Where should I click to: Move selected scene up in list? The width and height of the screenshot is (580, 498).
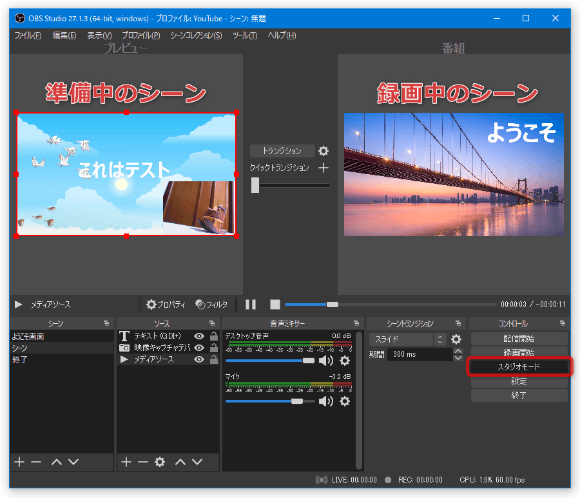(x=57, y=462)
